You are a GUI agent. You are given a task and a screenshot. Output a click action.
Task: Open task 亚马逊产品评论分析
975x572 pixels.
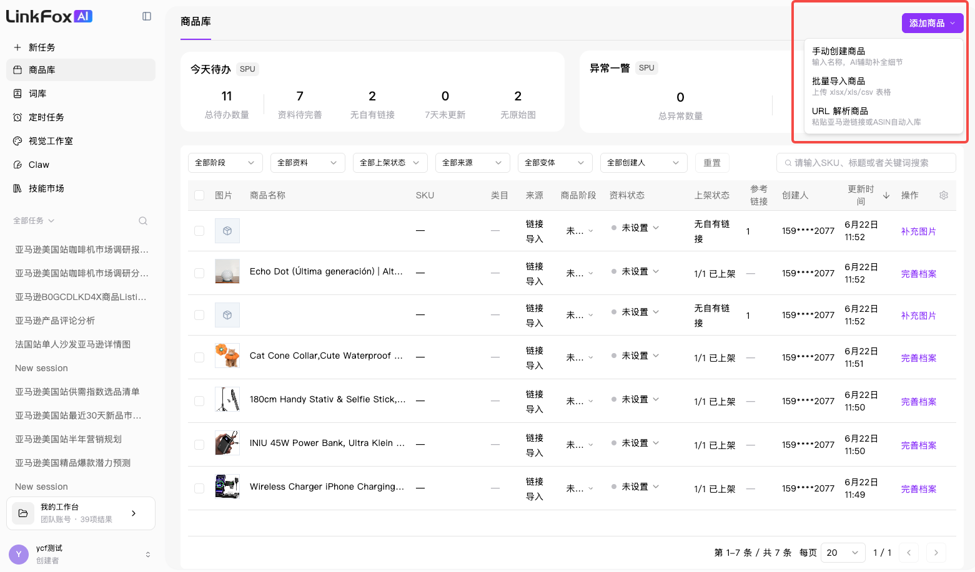[55, 321]
